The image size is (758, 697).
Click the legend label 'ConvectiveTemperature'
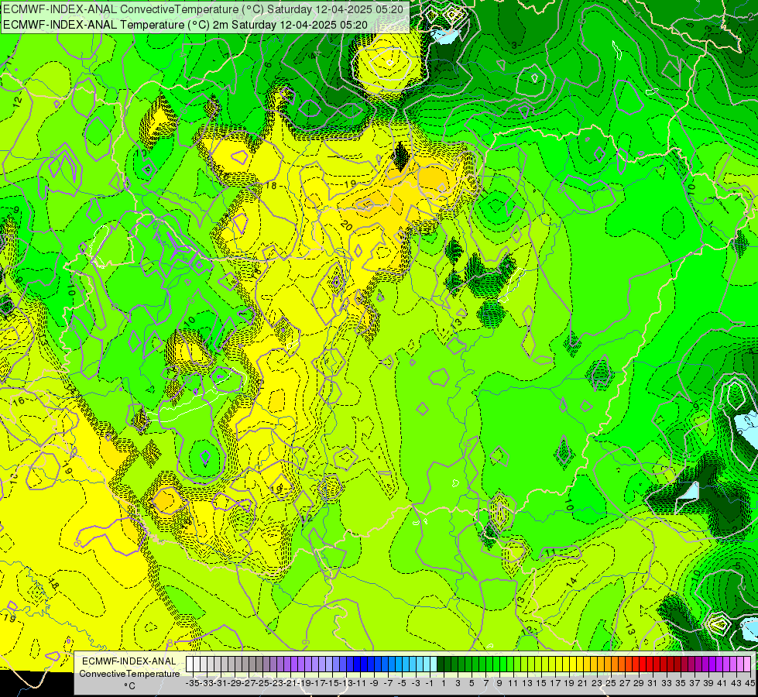pos(129,673)
